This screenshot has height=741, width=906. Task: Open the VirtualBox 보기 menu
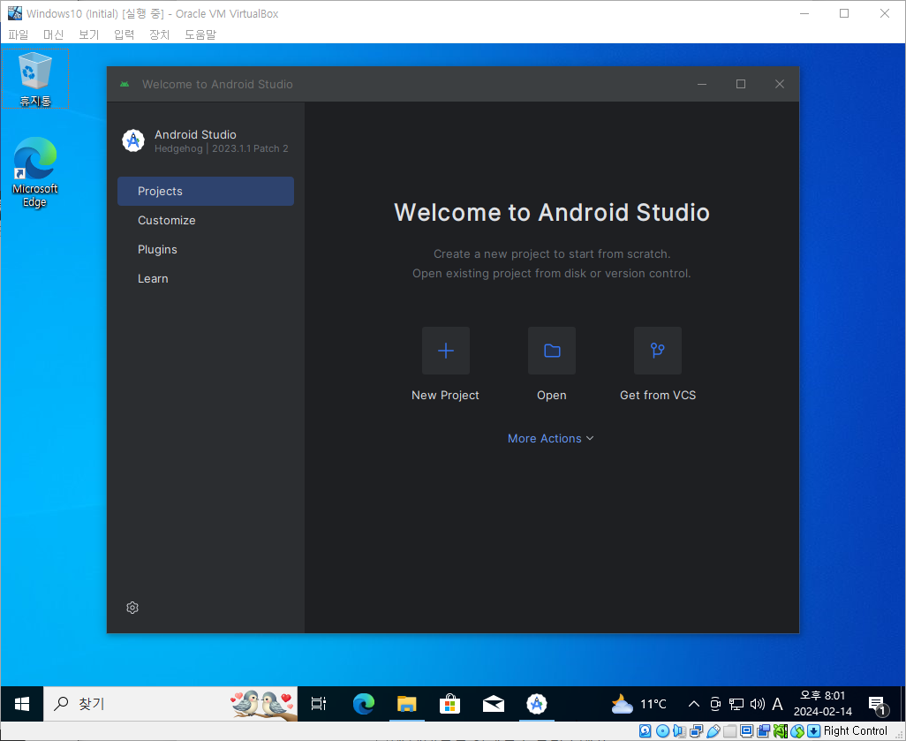89,34
